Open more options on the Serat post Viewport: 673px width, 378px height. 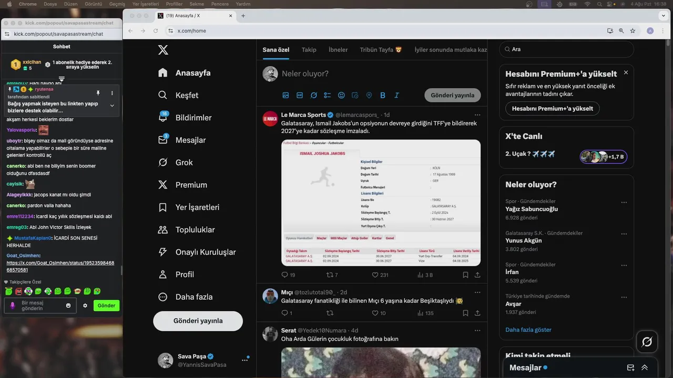477,330
